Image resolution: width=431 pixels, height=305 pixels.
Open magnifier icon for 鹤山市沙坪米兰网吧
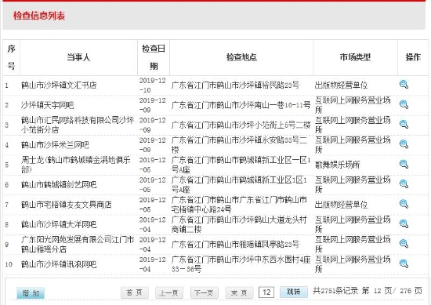coord(404,144)
